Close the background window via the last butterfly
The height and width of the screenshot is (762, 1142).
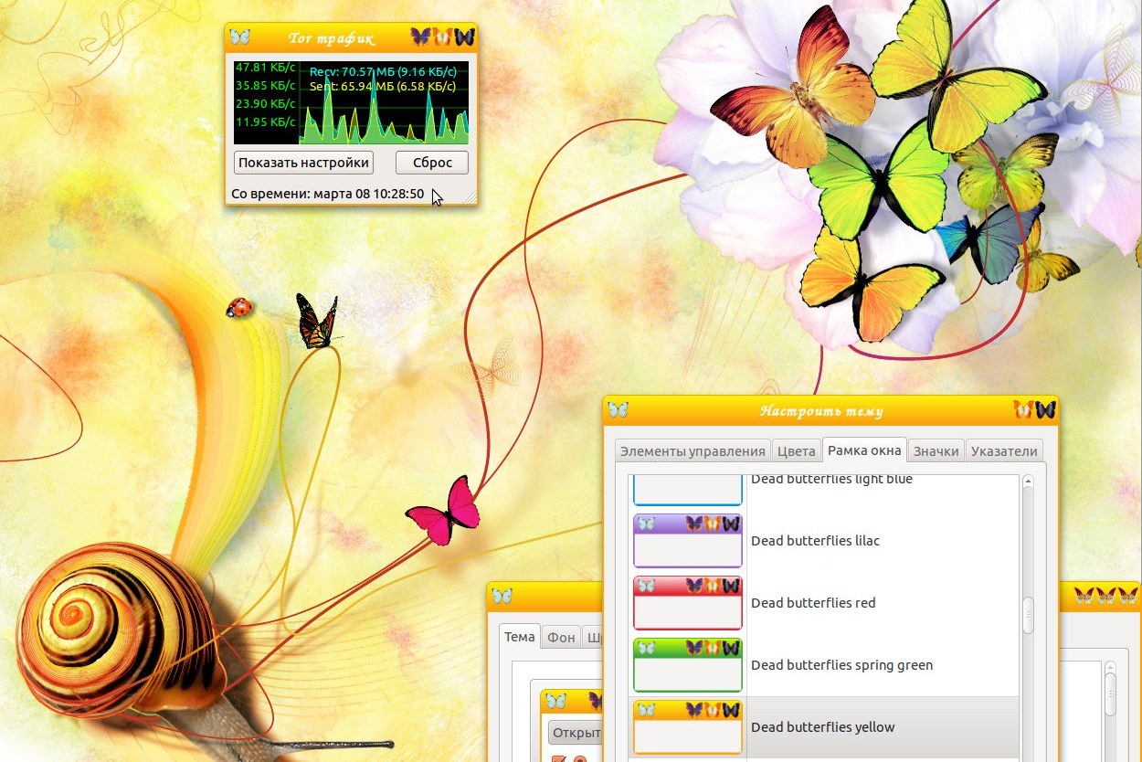(1127, 597)
